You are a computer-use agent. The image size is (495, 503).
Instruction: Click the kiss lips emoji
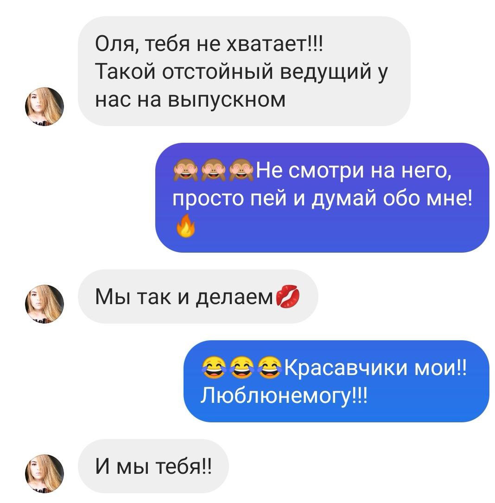coord(288,296)
